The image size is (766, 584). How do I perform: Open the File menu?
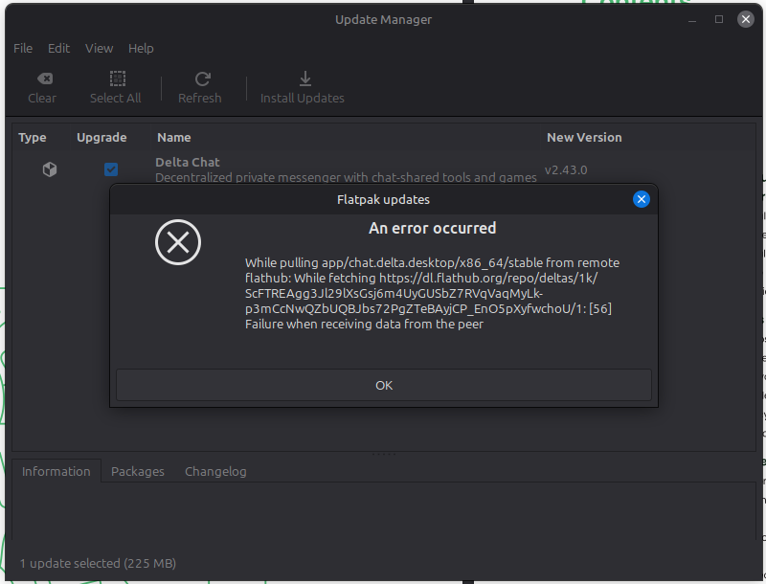tap(23, 48)
